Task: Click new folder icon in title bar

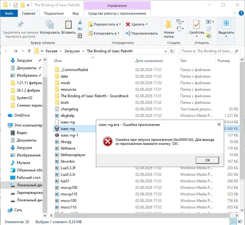Action: [22, 5]
